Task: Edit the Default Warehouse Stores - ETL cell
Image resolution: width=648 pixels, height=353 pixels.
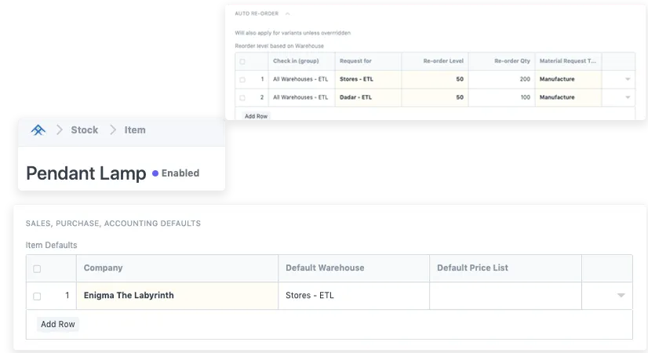Action: point(353,296)
